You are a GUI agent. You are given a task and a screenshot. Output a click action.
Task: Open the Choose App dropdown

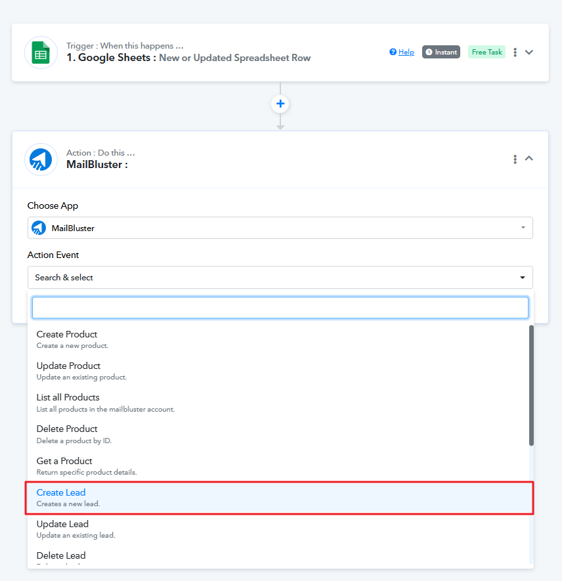[280, 228]
